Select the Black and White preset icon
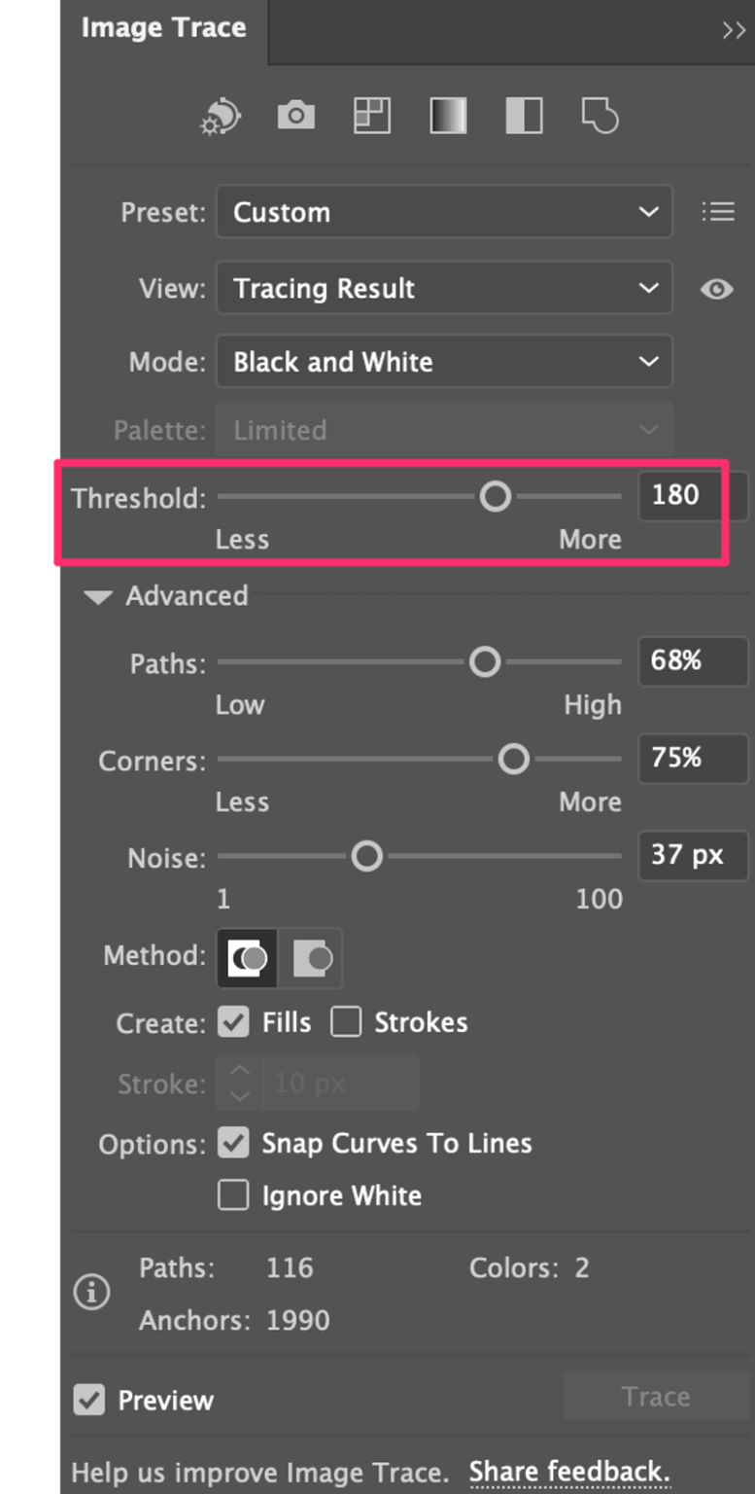Image resolution: width=755 pixels, height=1494 pixels. [x=522, y=115]
